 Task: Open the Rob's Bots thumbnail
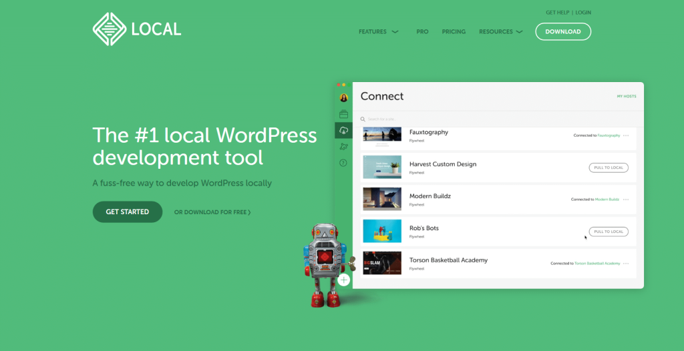tap(382, 231)
